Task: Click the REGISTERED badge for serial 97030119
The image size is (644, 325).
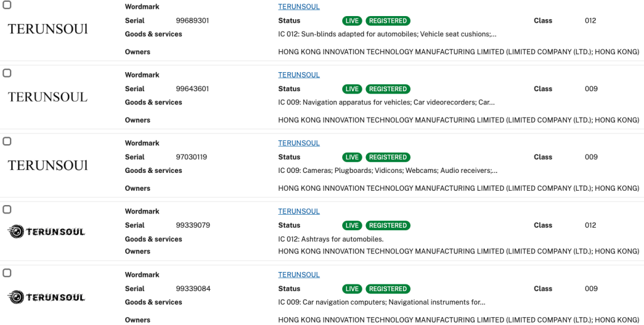Action: [388, 157]
